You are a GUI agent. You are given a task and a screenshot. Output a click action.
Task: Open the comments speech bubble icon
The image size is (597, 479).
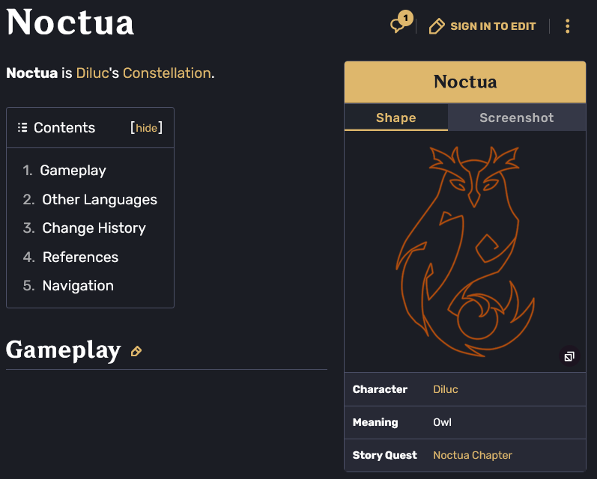click(398, 25)
